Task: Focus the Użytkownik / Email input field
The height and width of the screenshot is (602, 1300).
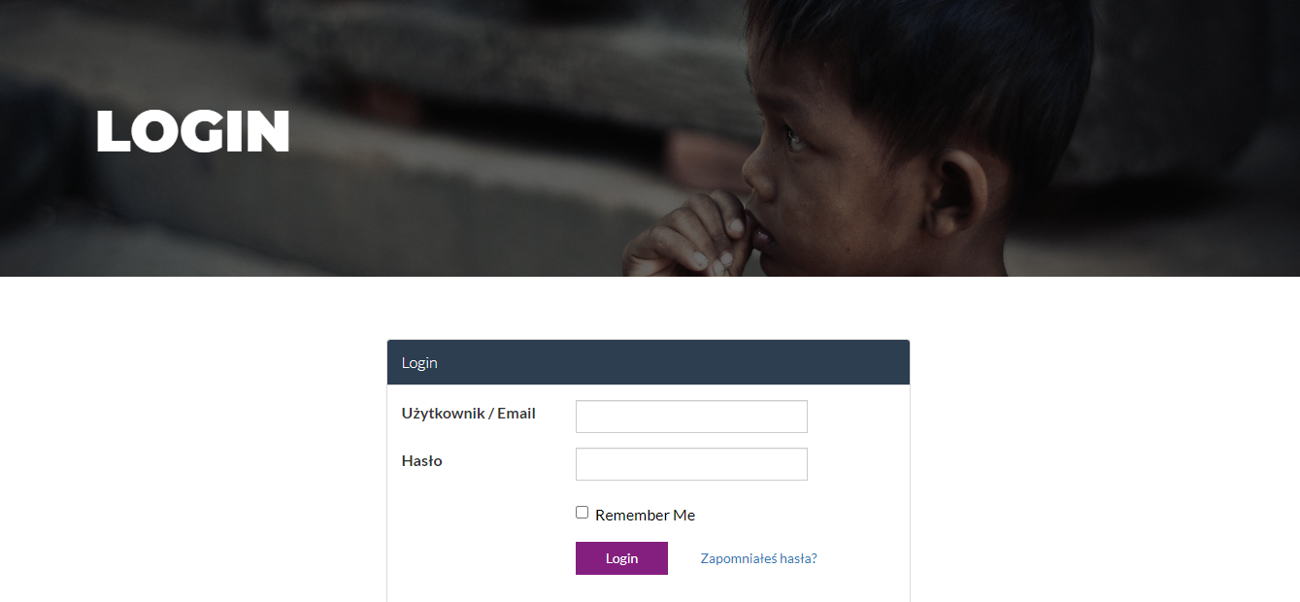Action: (x=691, y=417)
